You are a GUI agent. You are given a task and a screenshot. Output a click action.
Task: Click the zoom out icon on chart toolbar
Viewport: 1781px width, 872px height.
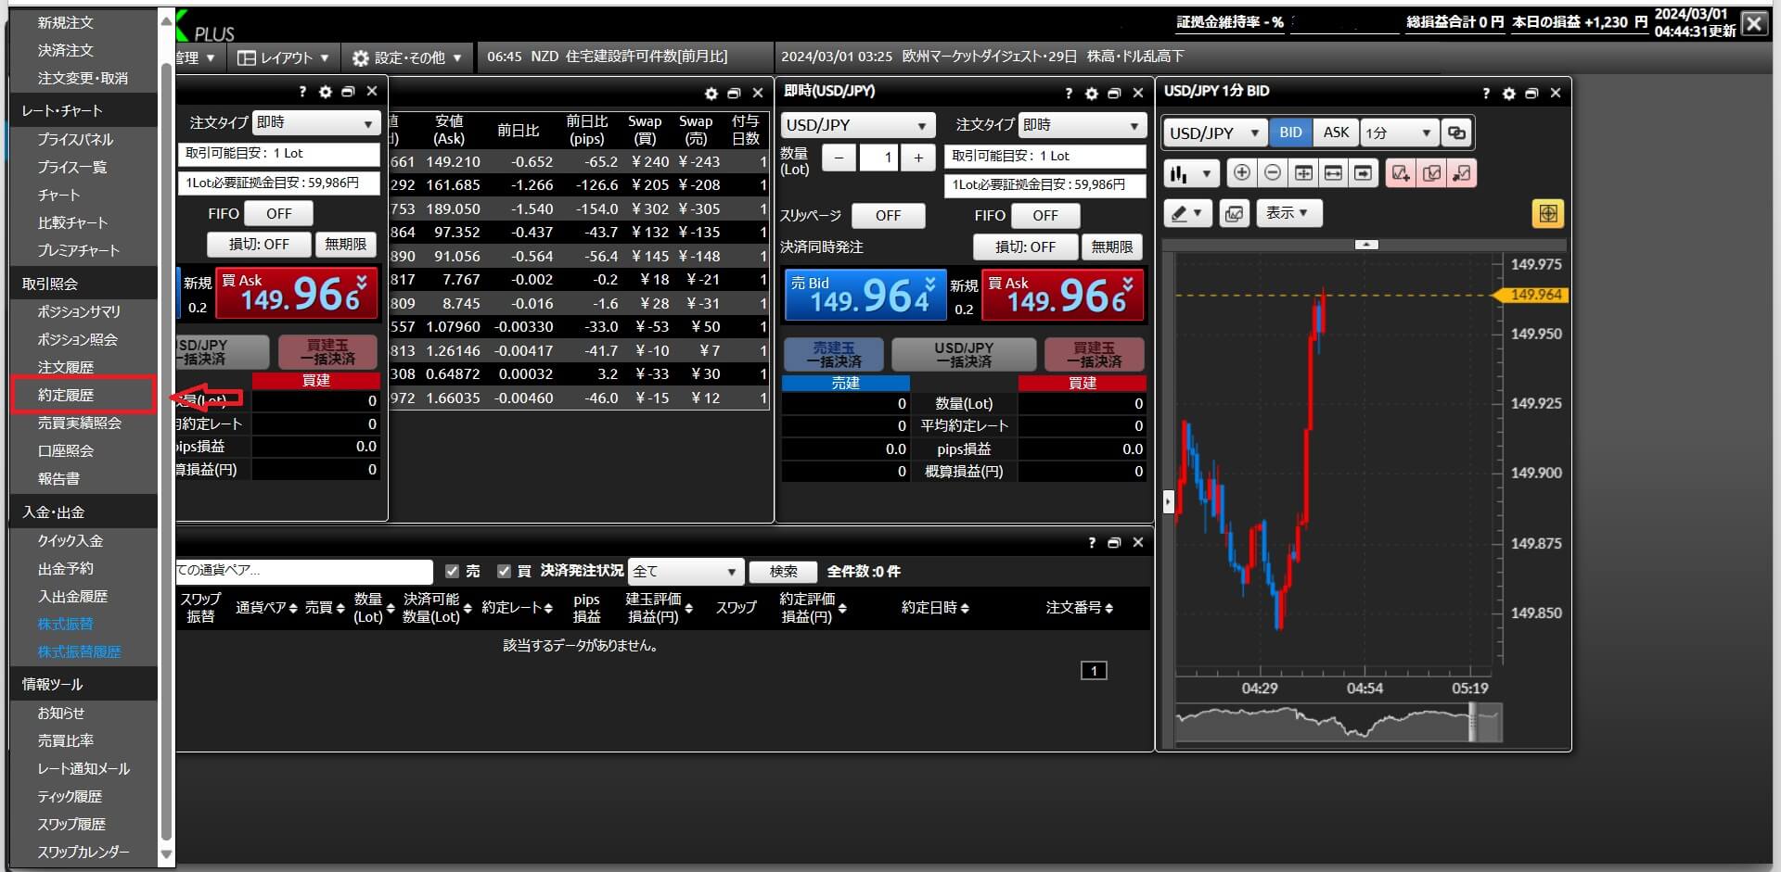click(x=1273, y=173)
